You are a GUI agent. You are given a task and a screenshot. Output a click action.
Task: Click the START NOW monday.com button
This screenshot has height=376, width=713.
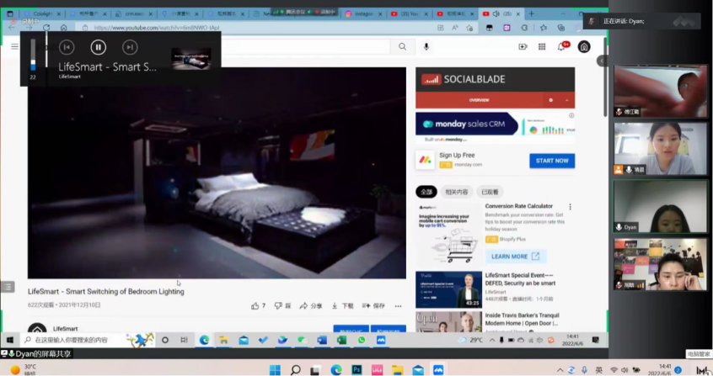click(x=551, y=161)
